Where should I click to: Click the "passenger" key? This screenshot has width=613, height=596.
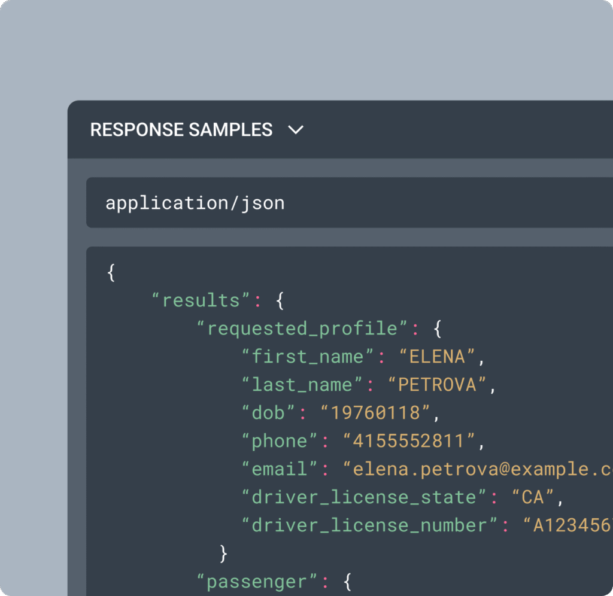click(257, 582)
